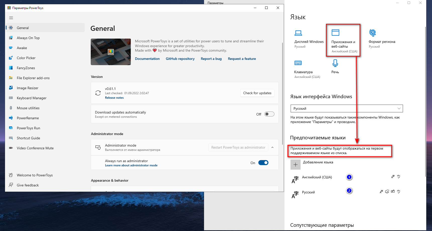Click the refresh icon beside version v0.61.1

(x=98, y=93)
